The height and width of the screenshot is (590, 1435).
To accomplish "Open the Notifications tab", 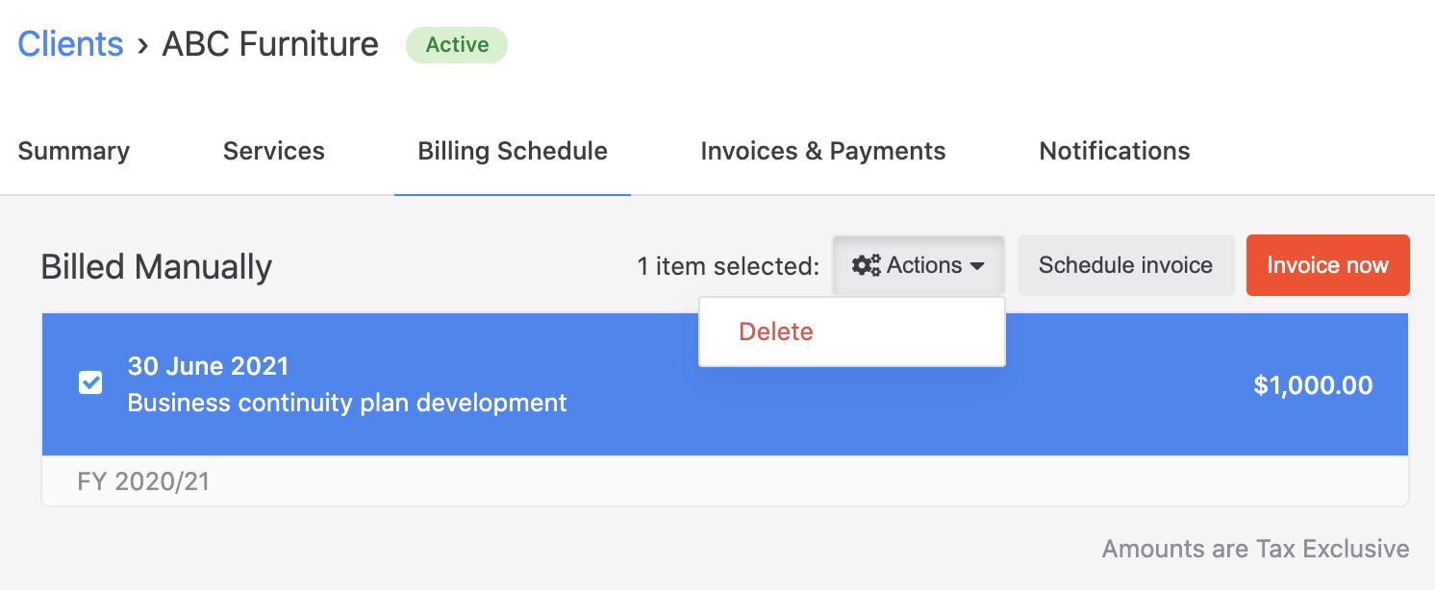I will [1115, 151].
